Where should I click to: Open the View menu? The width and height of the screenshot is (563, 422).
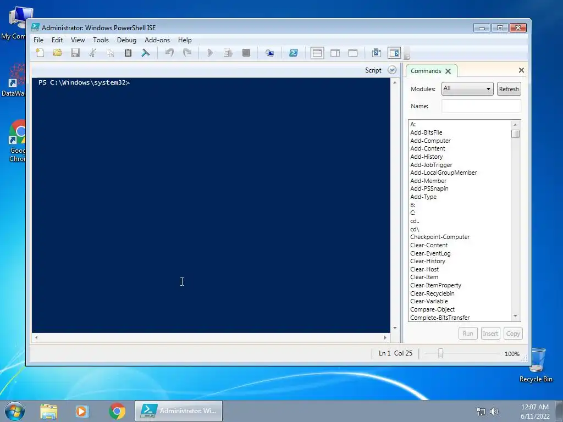[x=78, y=40]
